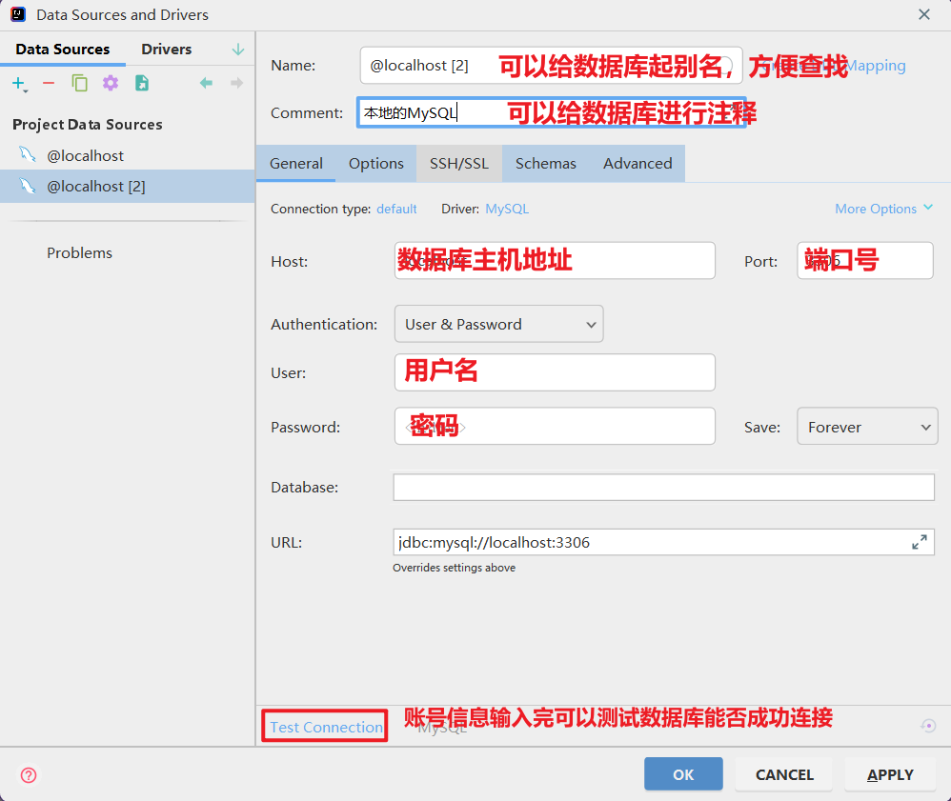The height and width of the screenshot is (801, 951).
Task: Navigate forward with the right arrow icon
Action: click(x=236, y=83)
